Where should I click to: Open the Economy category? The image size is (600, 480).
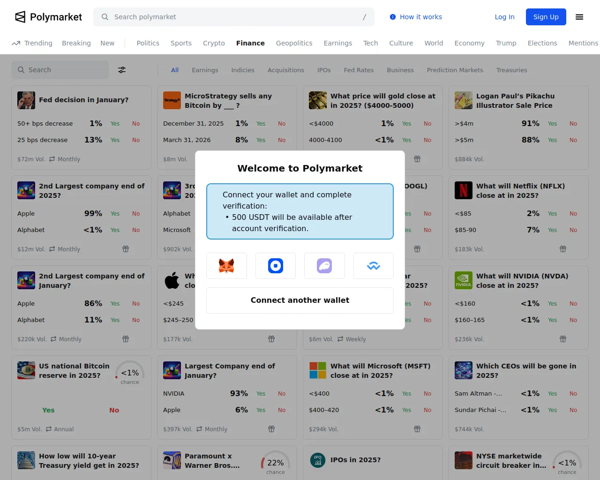[x=469, y=43]
